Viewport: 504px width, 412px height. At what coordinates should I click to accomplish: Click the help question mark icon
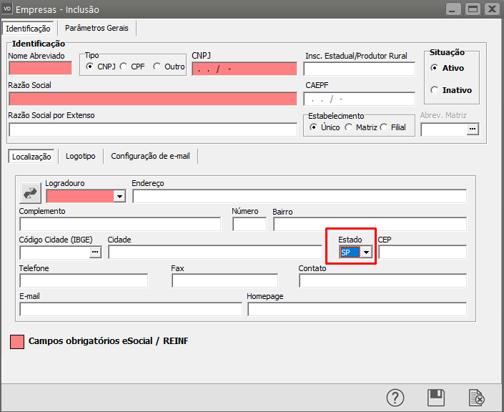point(396,398)
